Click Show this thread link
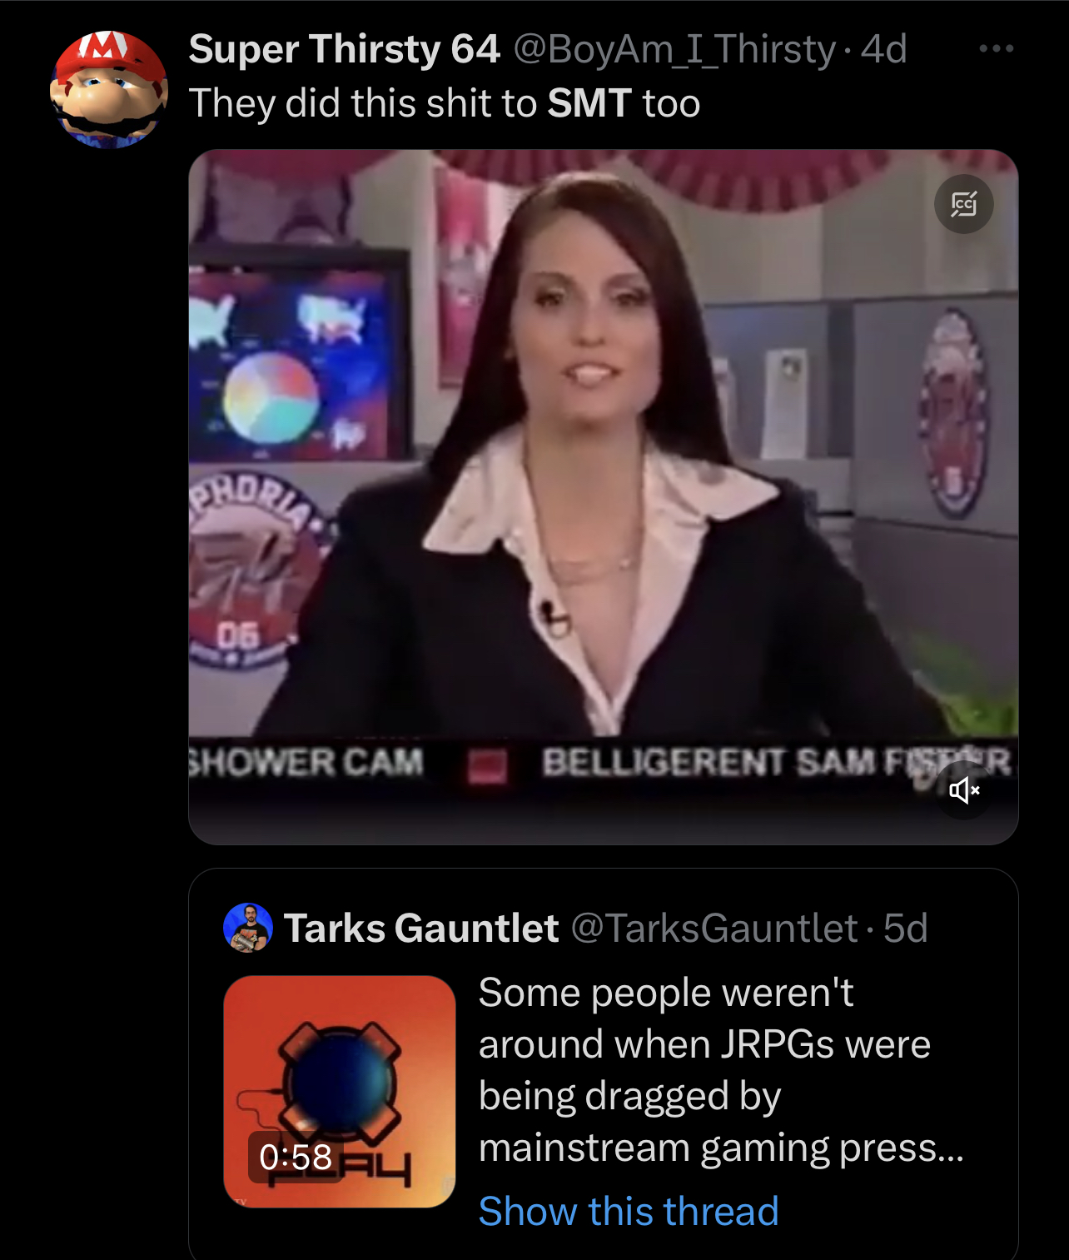The width and height of the screenshot is (1069, 1260). (629, 1211)
